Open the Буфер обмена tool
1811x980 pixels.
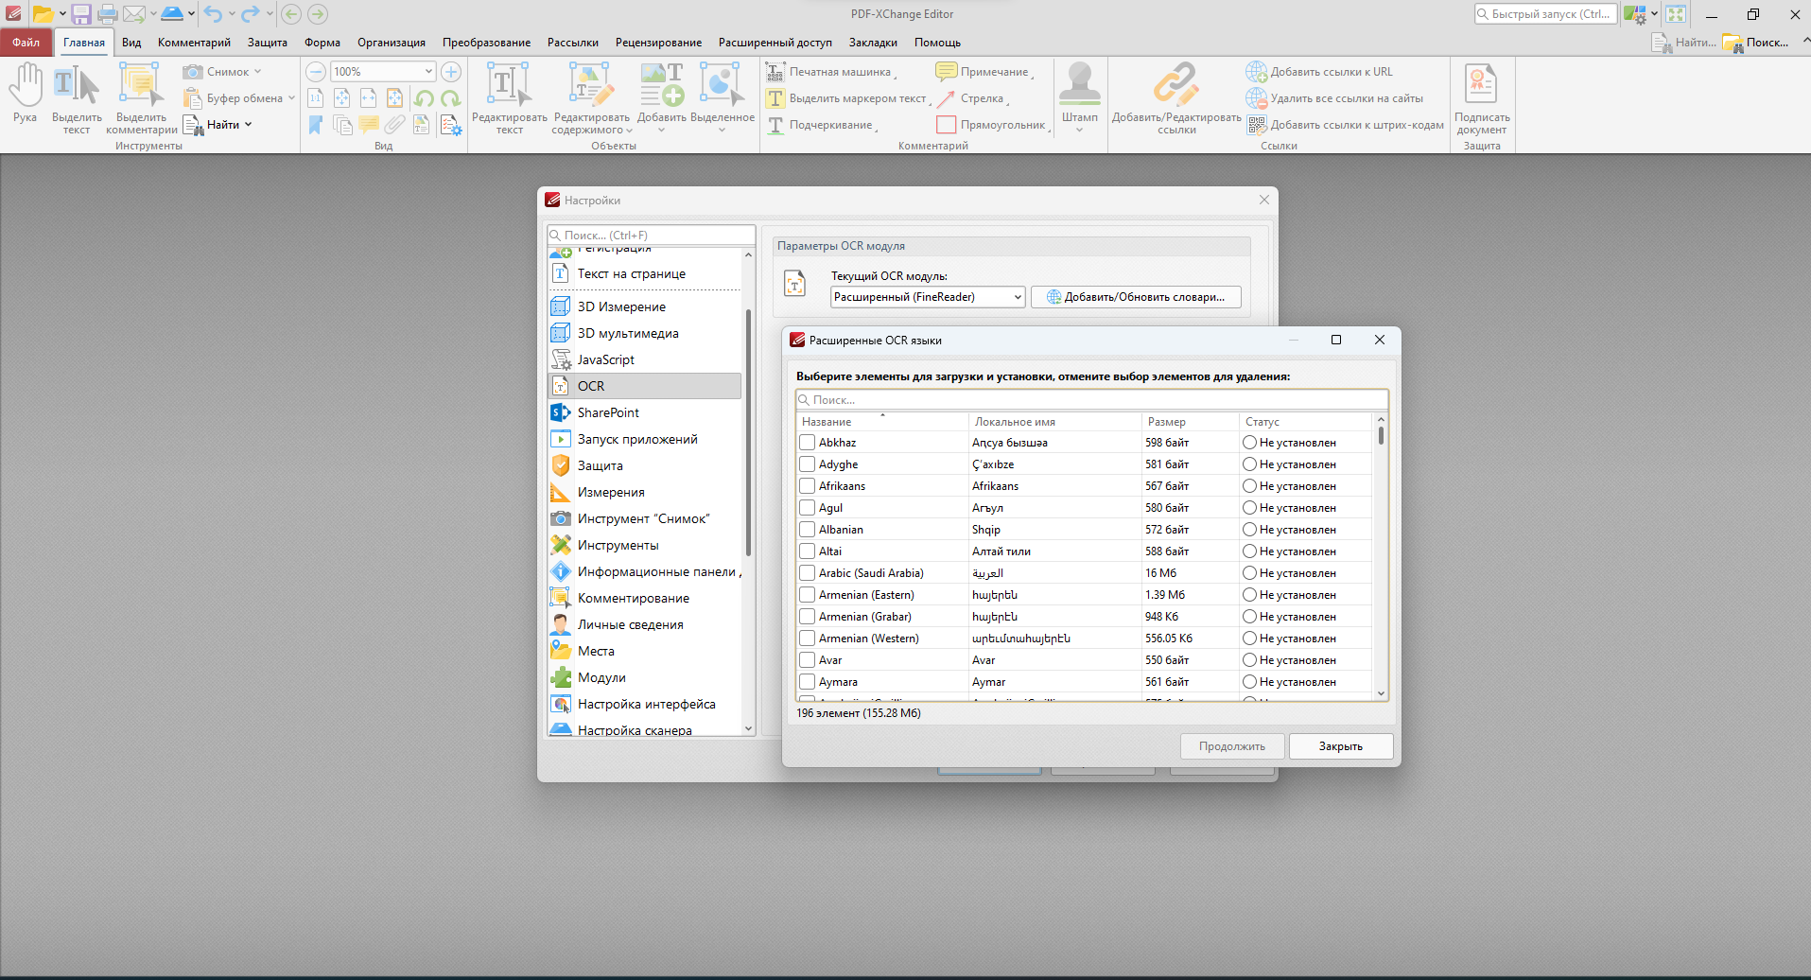pos(234,98)
